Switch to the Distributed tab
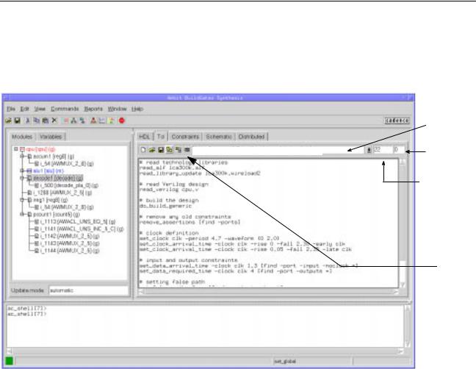 click(x=251, y=137)
